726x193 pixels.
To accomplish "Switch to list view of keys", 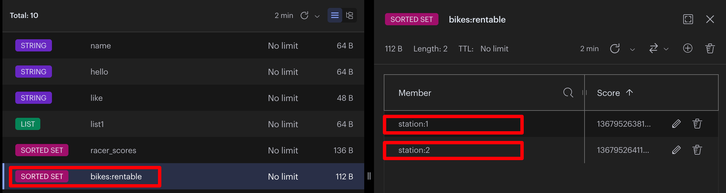I will pyautogui.click(x=335, y=15).
